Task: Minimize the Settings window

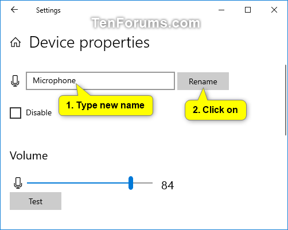Action: tap(221, 10)
